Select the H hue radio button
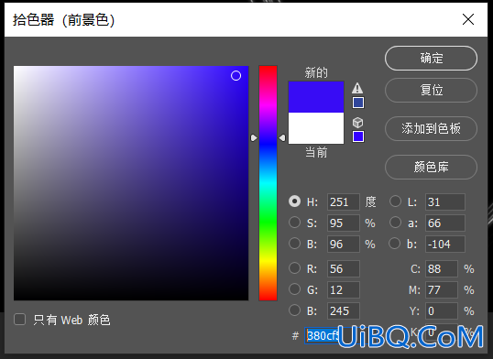Image resolution: width=493 pixels, height=359 pixels. pyautogui.click(x=294, y=201)
